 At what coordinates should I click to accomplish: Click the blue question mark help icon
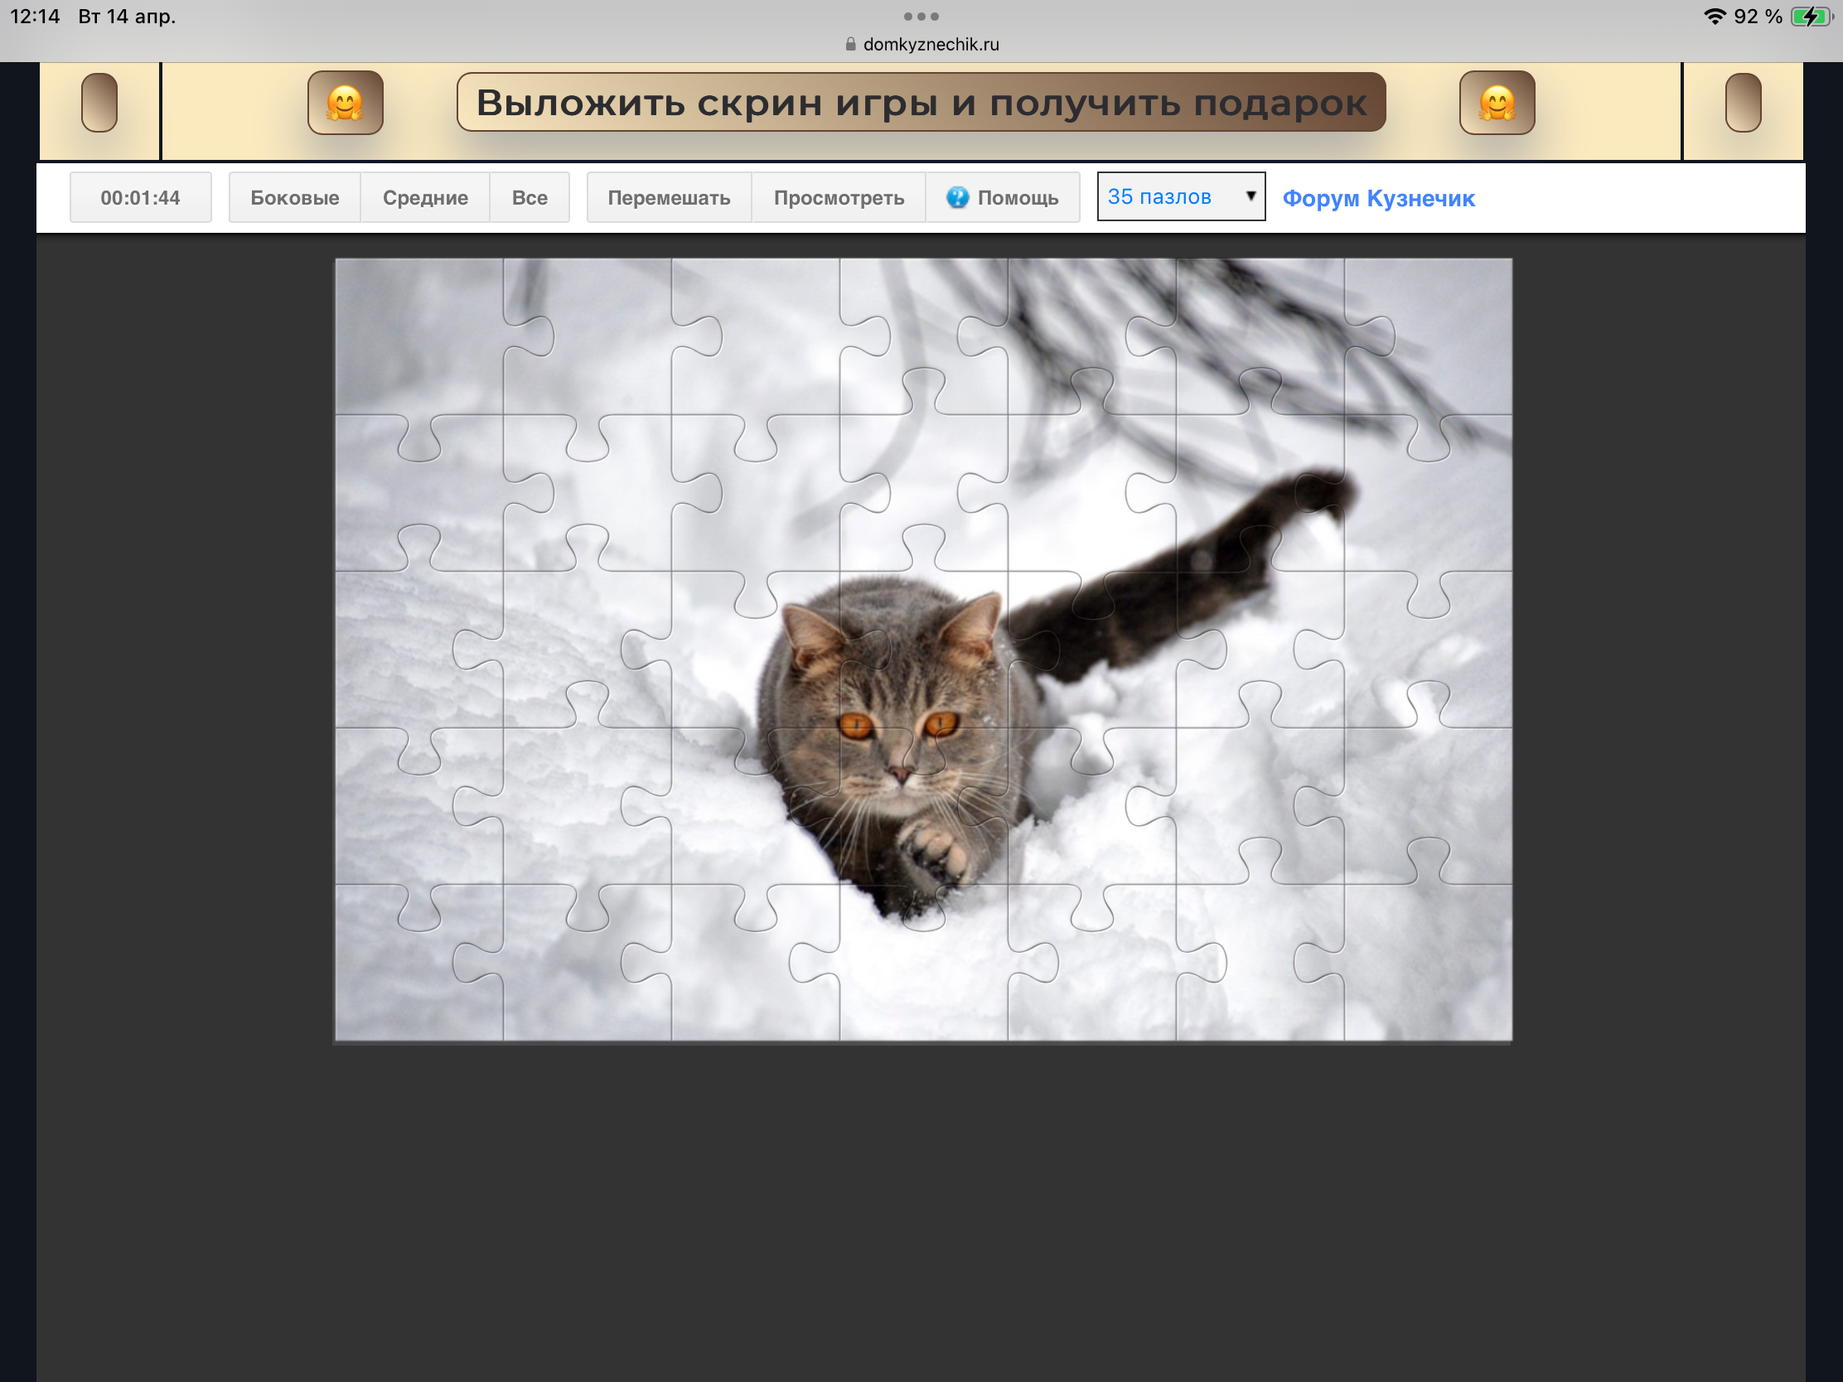tap(957, 197)
